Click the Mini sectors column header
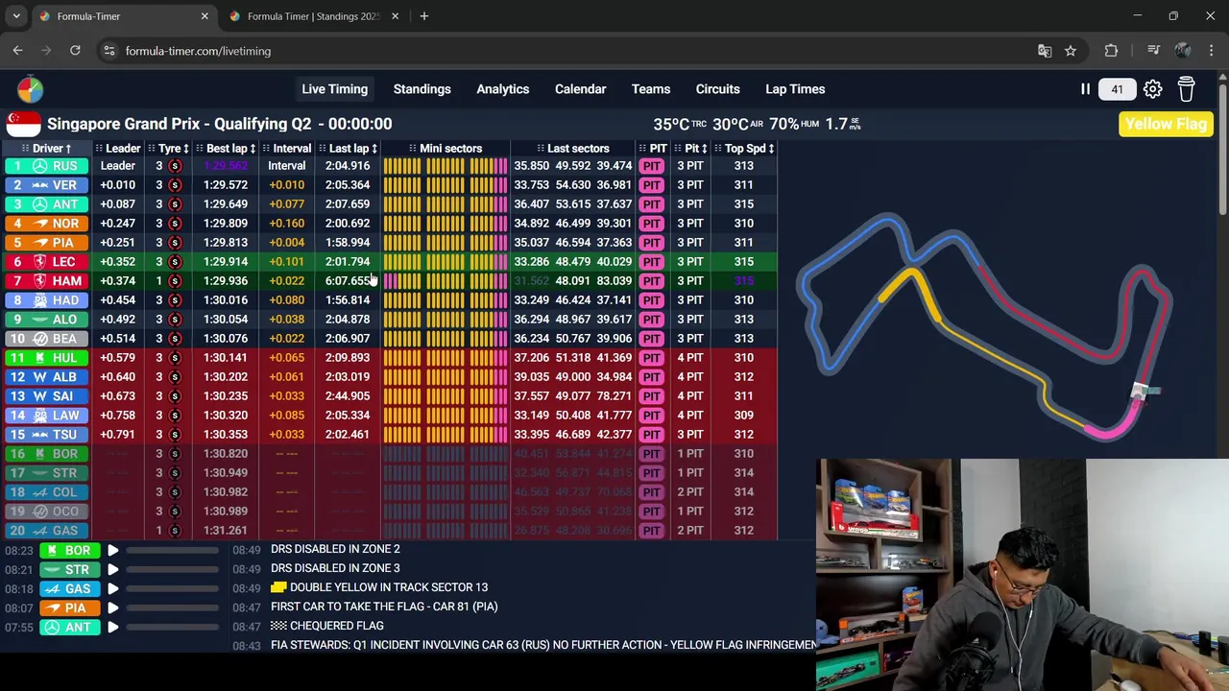The height and width of the screenshot is (691, 1229). tap(445, 149)
